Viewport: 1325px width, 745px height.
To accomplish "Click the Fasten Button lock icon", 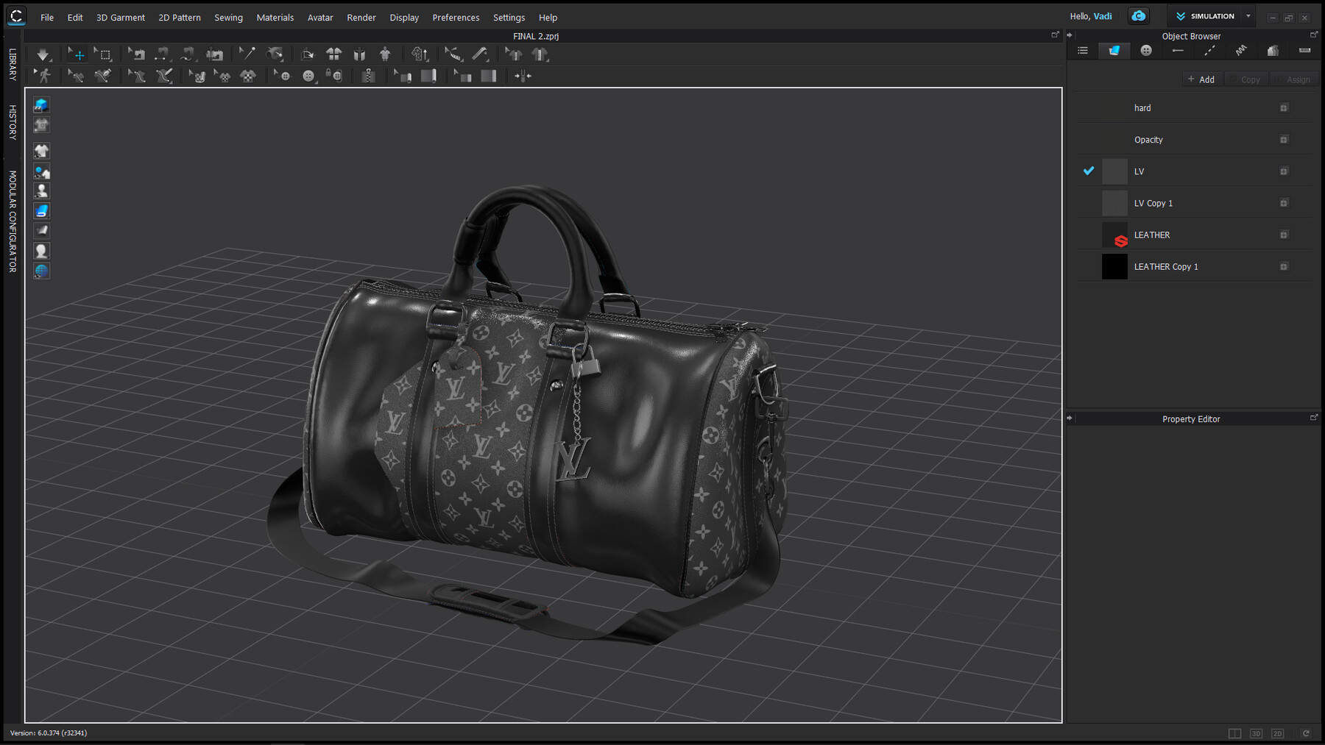I will pos(334,76).
